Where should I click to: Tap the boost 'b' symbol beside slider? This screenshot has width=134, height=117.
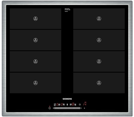85,108
